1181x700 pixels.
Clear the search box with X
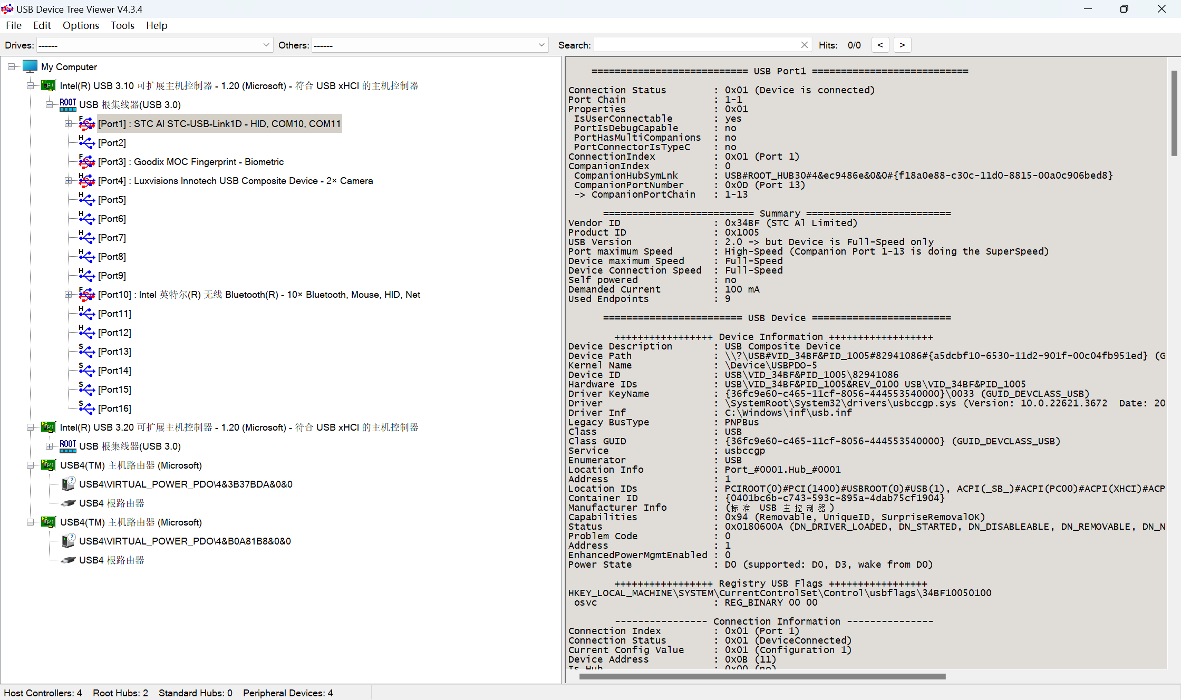[804, 45]
